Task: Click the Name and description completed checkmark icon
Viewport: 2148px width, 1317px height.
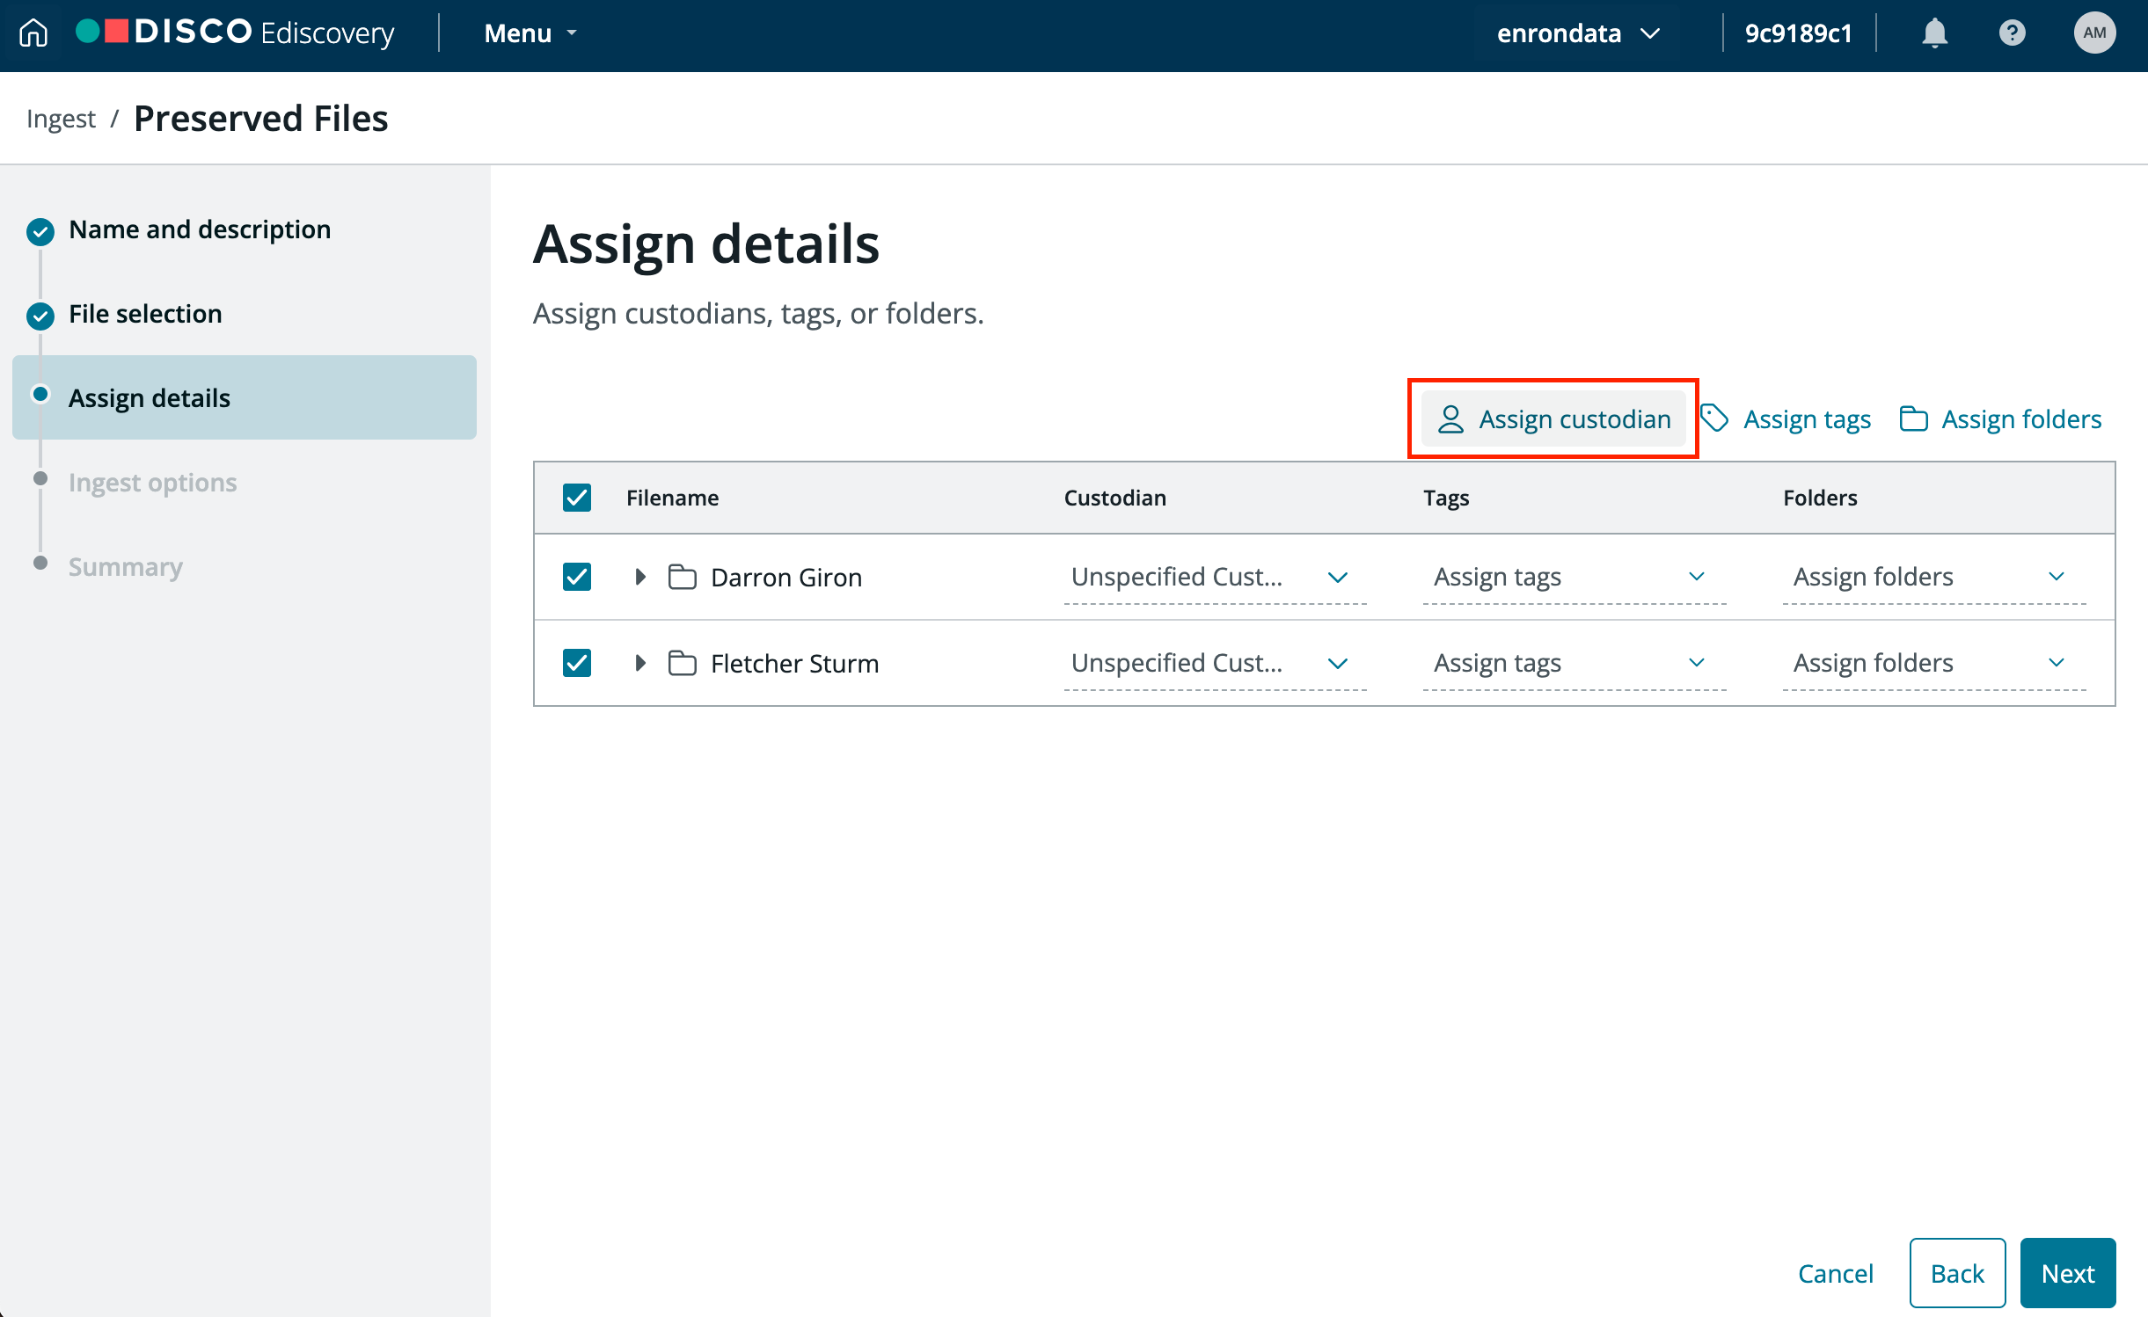Action: point(40,231)
